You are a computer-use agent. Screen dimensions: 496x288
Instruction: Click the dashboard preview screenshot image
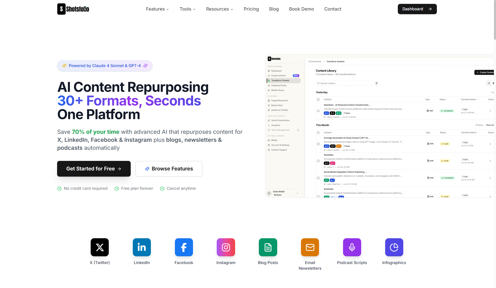coord(379,126)
